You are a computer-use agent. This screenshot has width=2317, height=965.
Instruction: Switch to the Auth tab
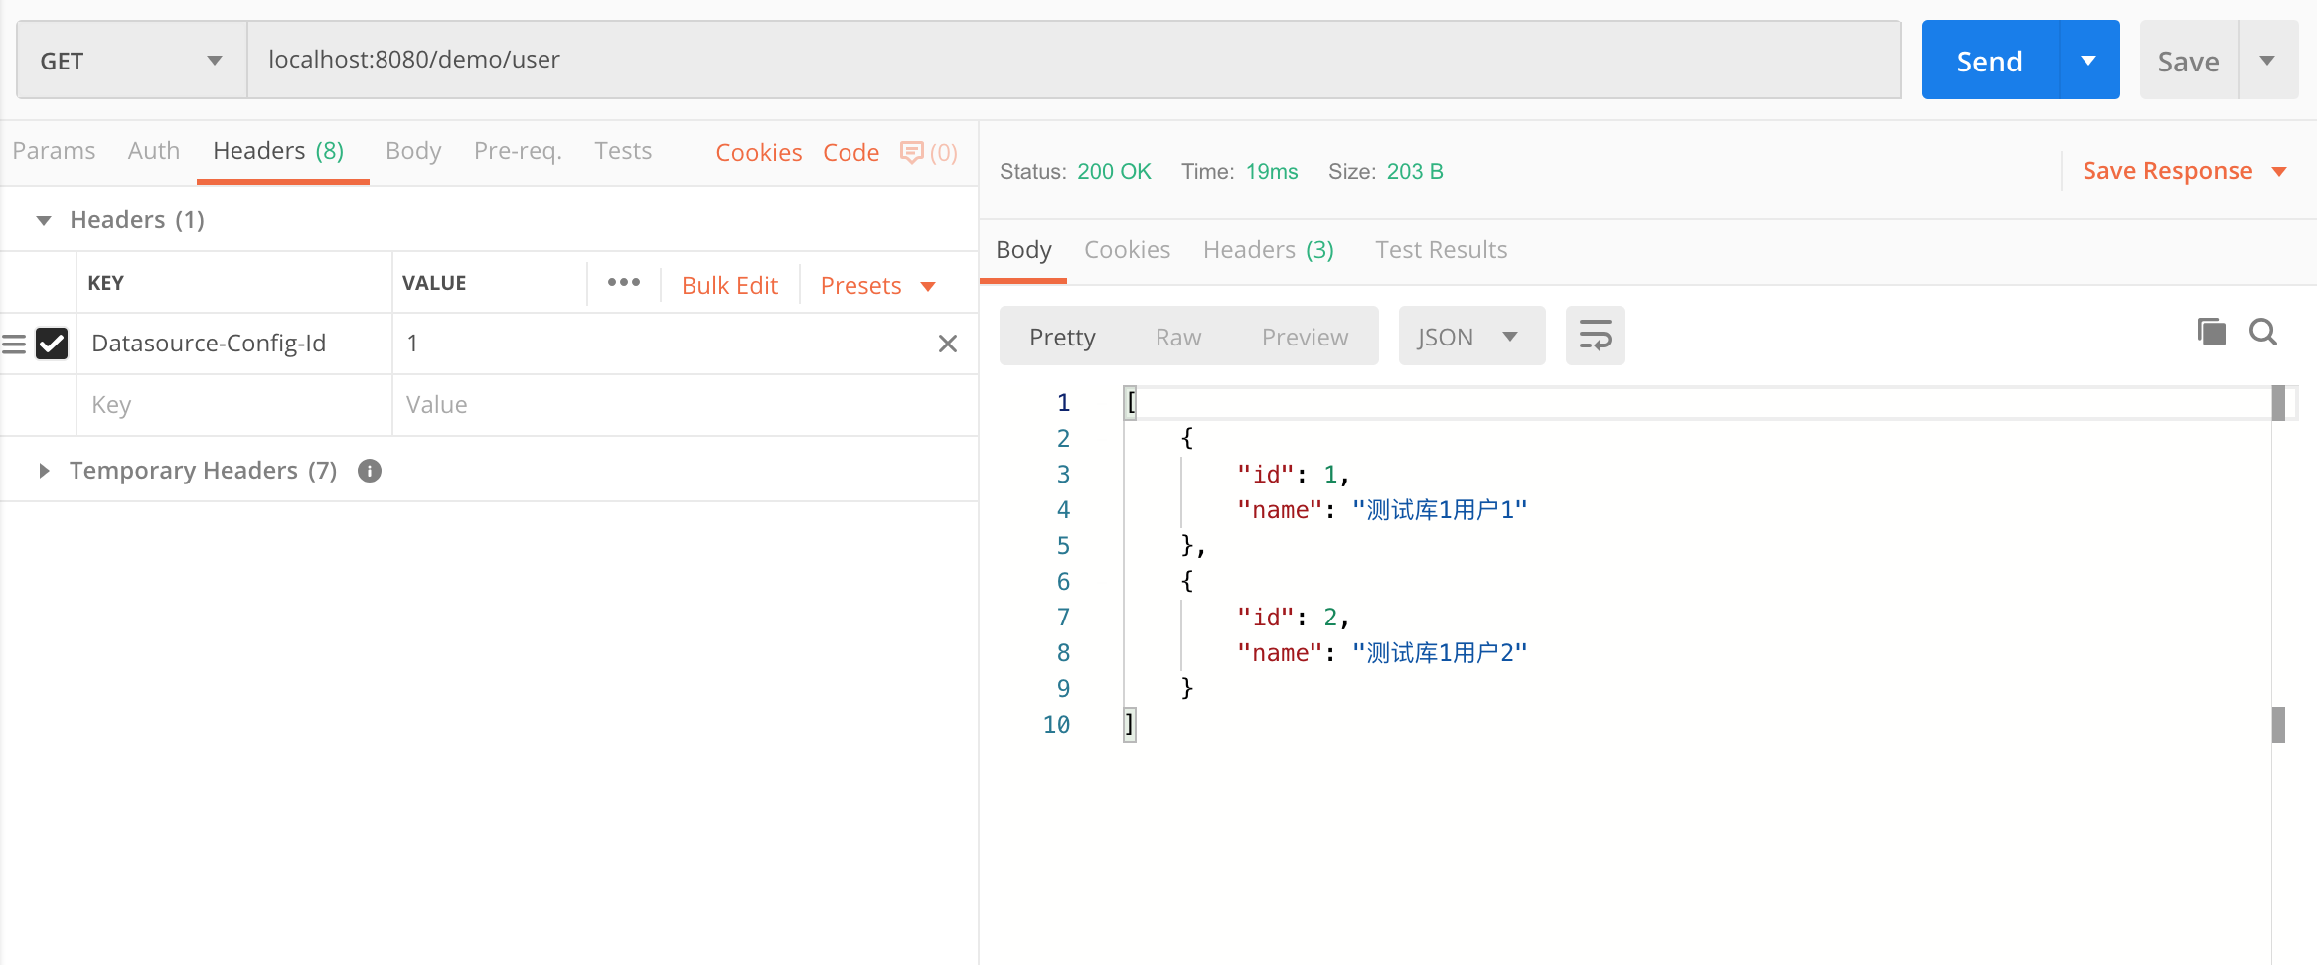pyautogui.click(x=154, y=151)
